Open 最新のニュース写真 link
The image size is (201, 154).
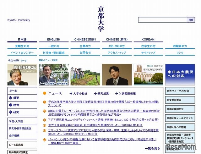48,60
